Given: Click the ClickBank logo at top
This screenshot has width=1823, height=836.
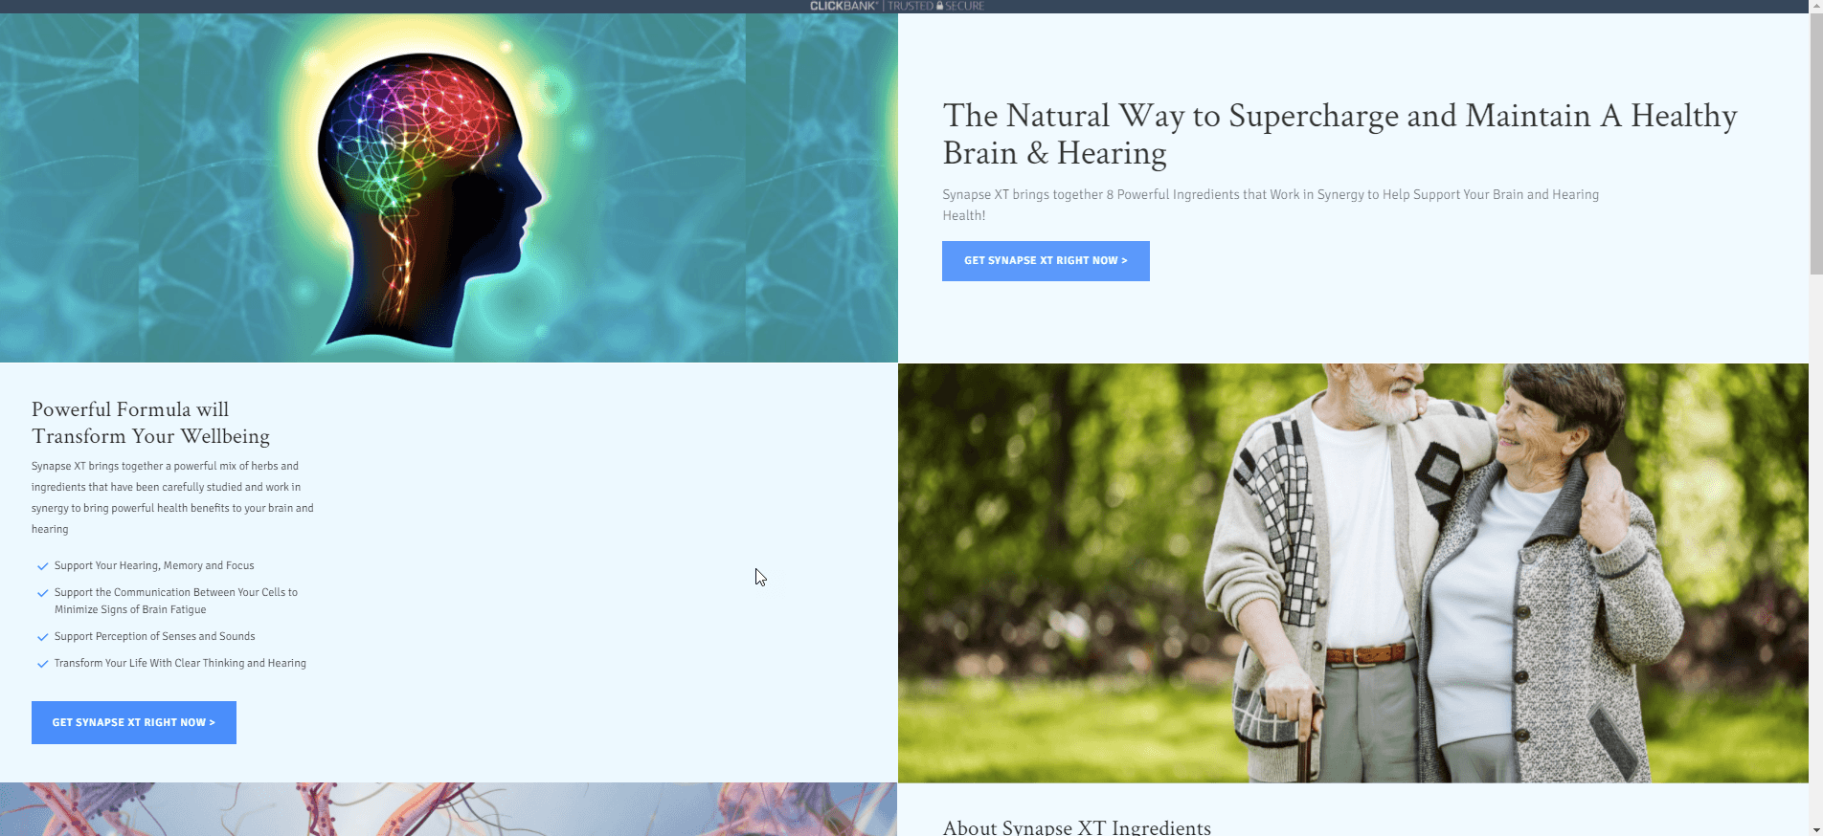Looking at the screenshot, I should 843,6.
